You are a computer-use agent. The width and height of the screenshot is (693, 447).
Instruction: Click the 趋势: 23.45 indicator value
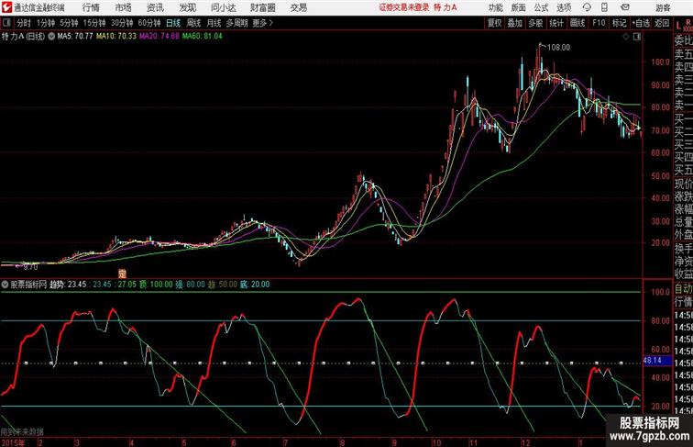(68, 285)
